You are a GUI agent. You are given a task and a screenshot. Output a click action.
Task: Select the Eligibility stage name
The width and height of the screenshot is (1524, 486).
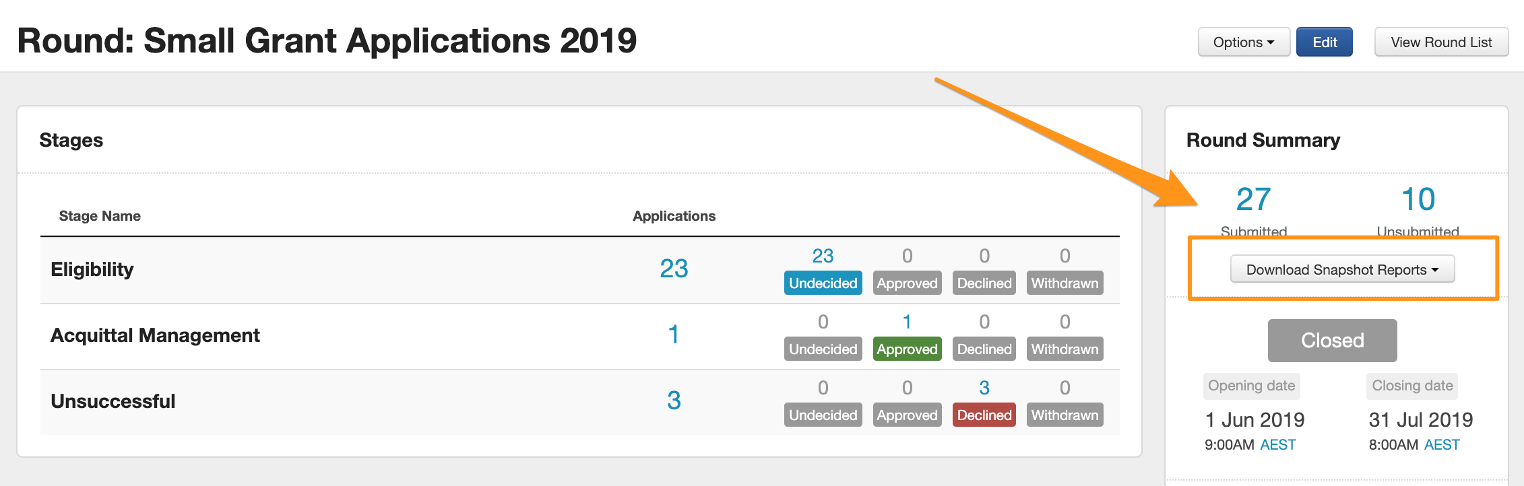coord(92,269)
